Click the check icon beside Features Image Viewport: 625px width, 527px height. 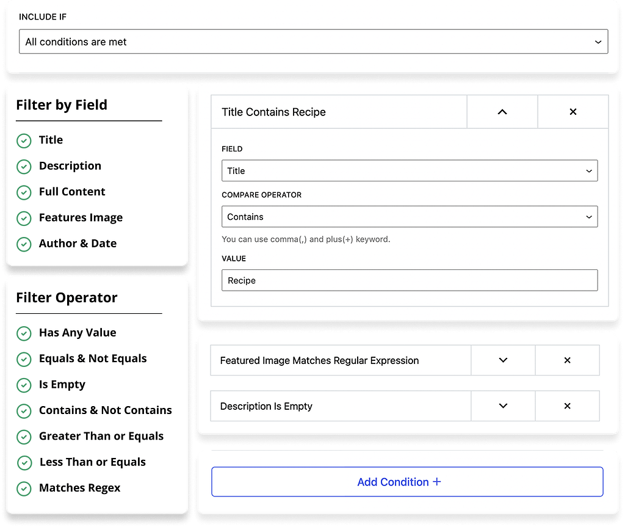tap(24, 218)
